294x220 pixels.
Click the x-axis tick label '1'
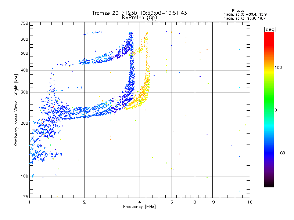coord(29,202)
